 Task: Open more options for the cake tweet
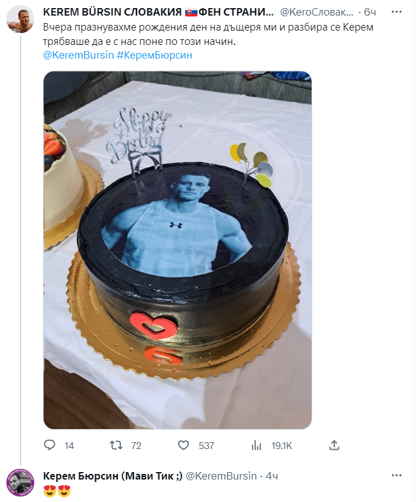coord(396,12)
